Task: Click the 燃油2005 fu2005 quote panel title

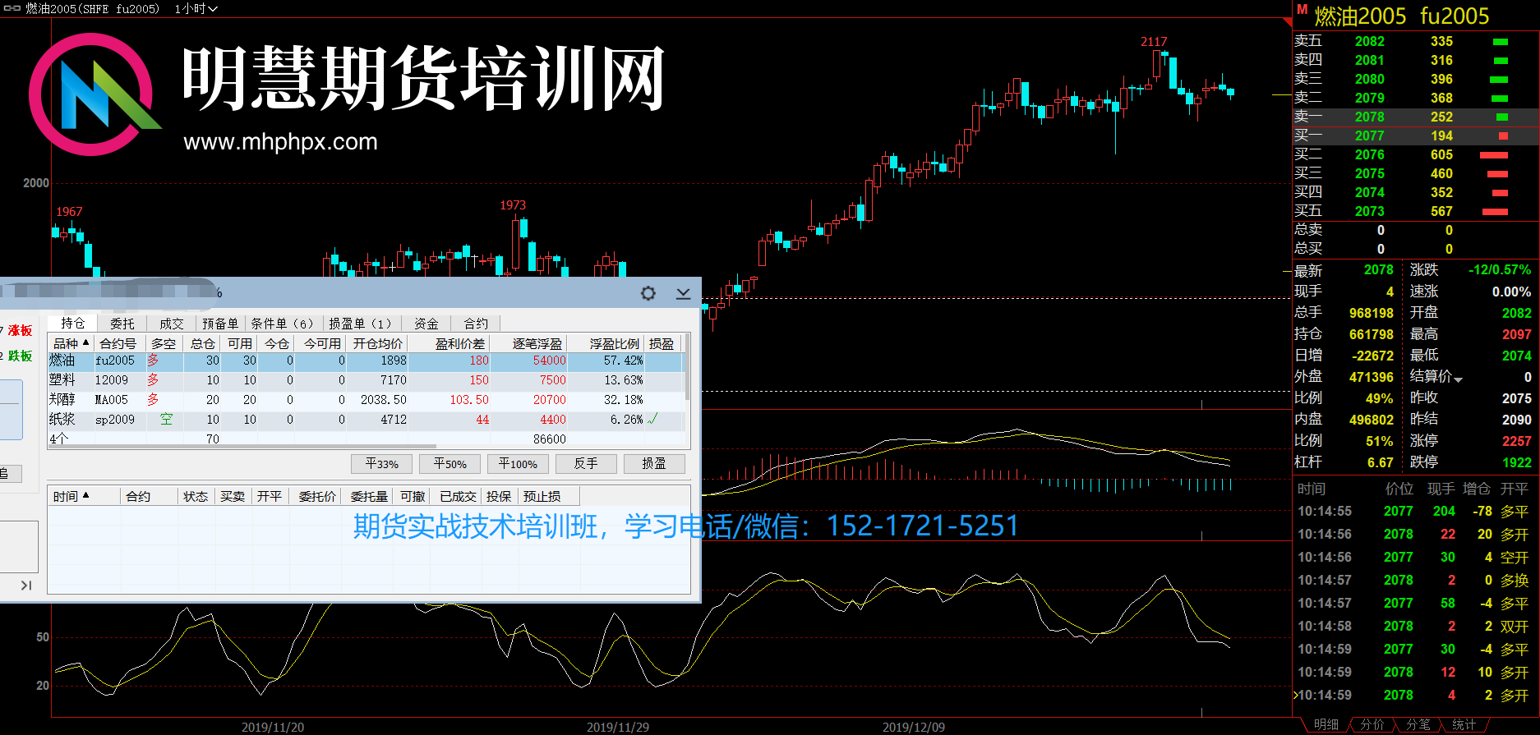Action: (x=1402, y=16)
